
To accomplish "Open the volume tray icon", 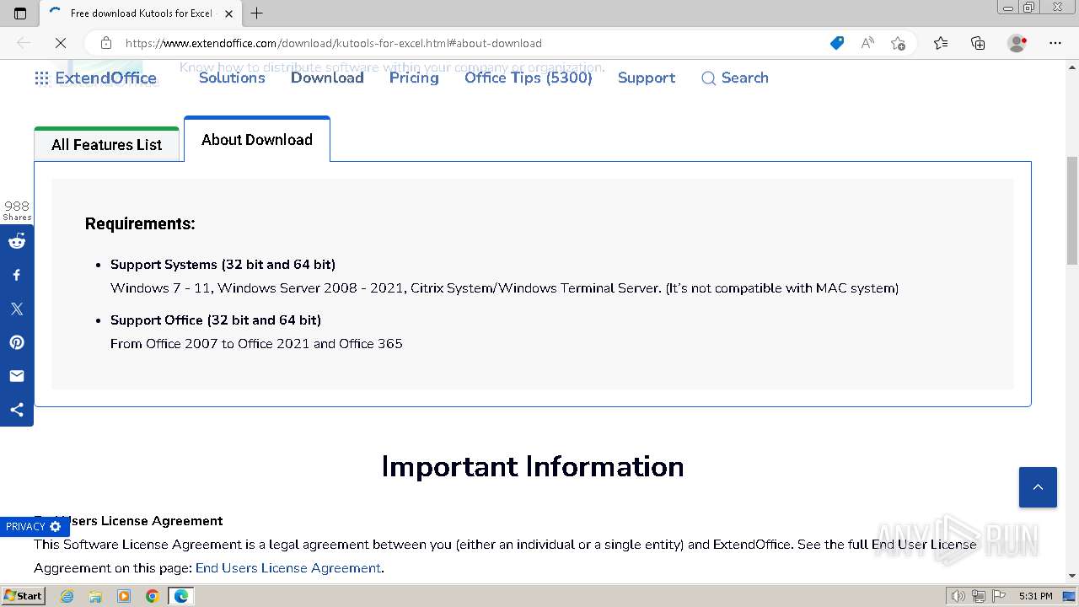I will pyautogui.click(x=958, y=596).
